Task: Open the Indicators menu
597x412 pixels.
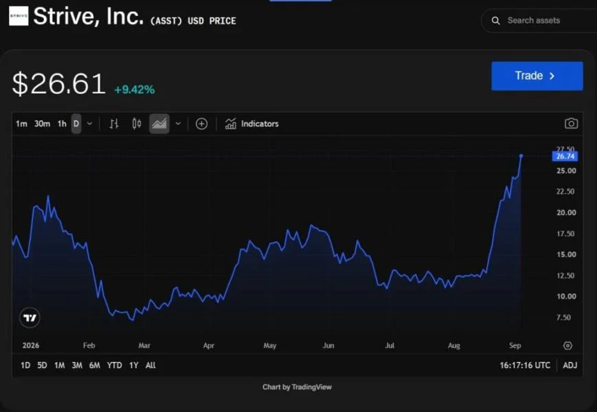Action: pos(251,124)
